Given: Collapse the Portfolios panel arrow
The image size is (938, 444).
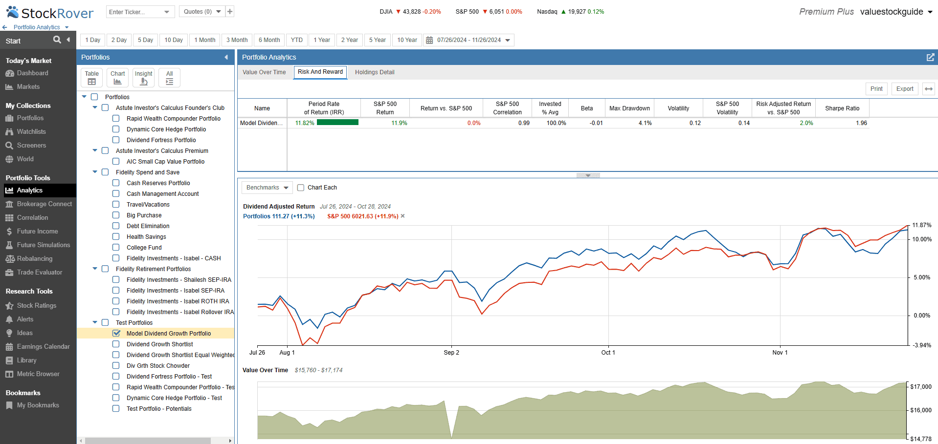Looking at the screenshot, I should (x=226, y=57).
